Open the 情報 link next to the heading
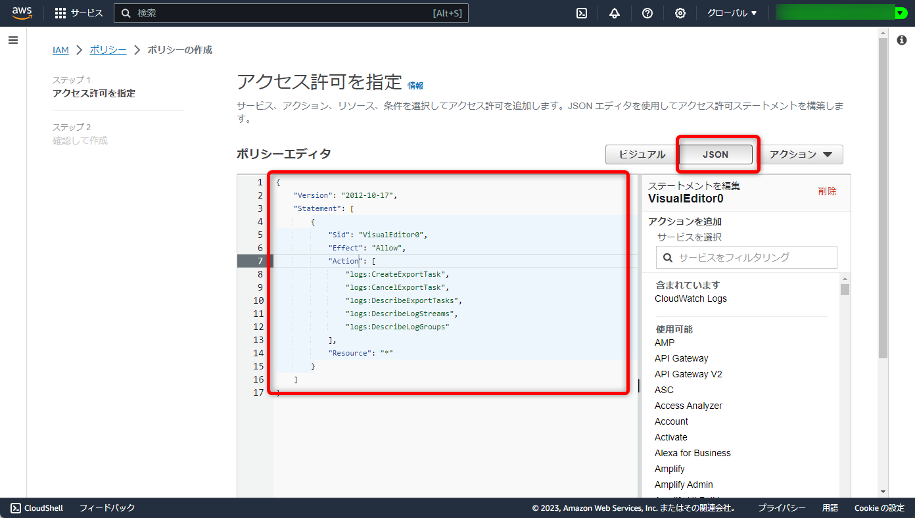 pos(415,85)
